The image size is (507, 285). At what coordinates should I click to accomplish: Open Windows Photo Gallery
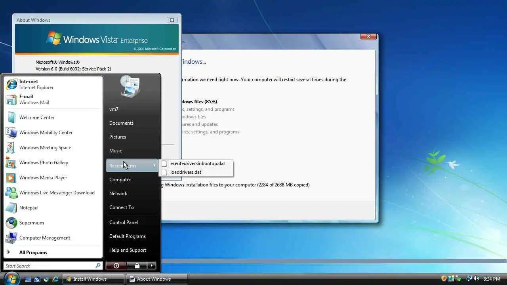[x=53, y=163]
